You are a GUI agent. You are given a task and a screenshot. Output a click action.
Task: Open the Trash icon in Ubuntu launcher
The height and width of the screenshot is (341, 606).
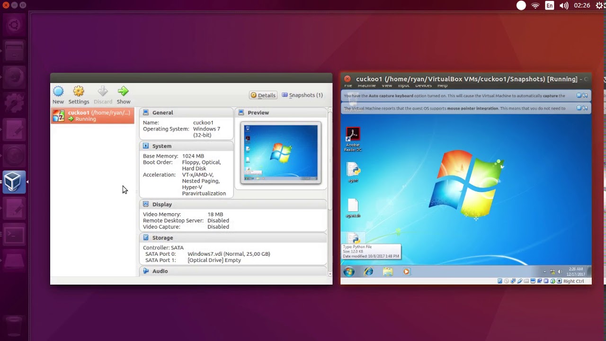coord(14,326)
